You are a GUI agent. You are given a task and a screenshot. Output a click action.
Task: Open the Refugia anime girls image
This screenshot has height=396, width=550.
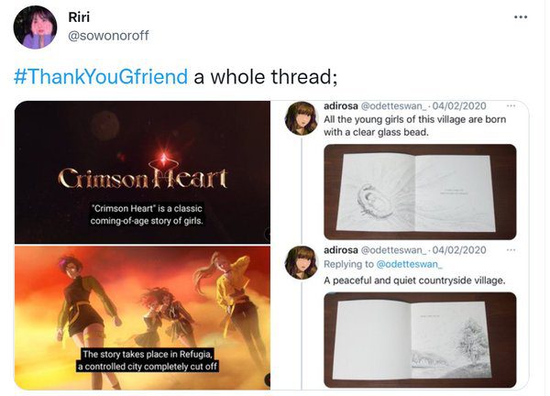pyautogui.click(x=142, y=318)
